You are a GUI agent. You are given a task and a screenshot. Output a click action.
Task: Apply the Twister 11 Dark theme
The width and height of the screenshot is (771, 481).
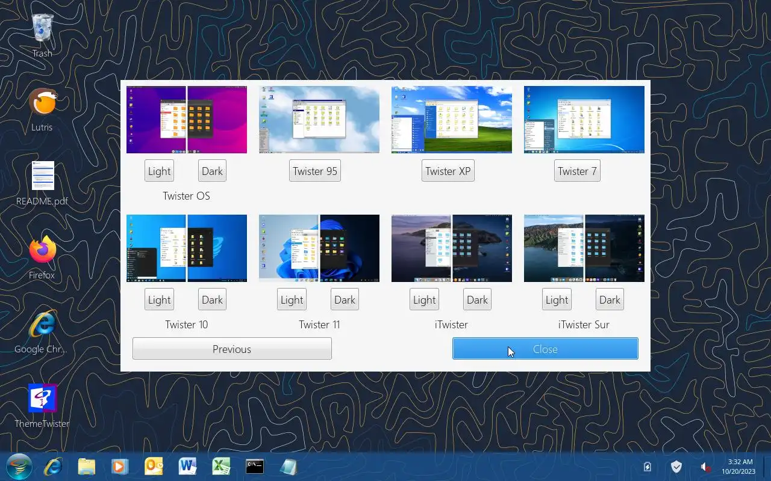345,299
